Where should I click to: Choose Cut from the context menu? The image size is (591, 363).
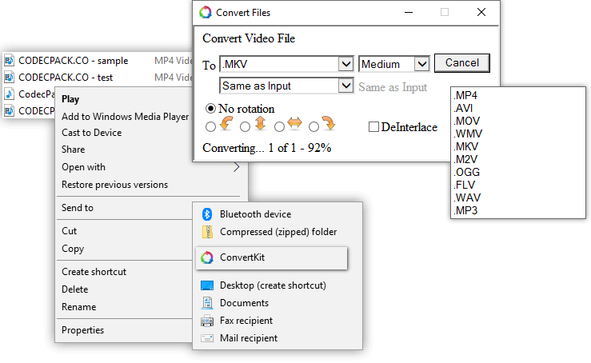click(69, 231)
